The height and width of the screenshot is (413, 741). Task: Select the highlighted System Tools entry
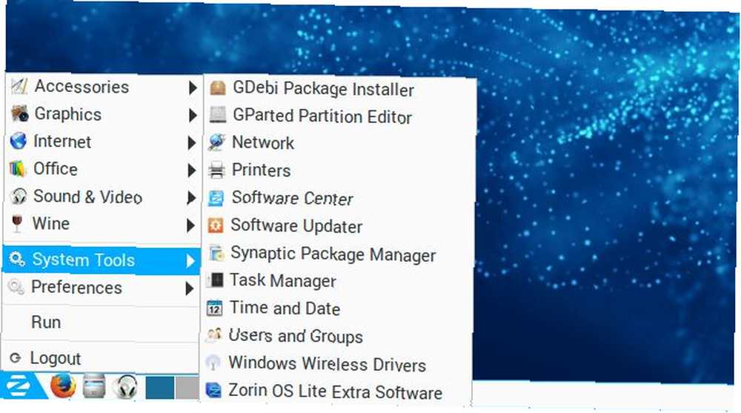click(101, 260)
